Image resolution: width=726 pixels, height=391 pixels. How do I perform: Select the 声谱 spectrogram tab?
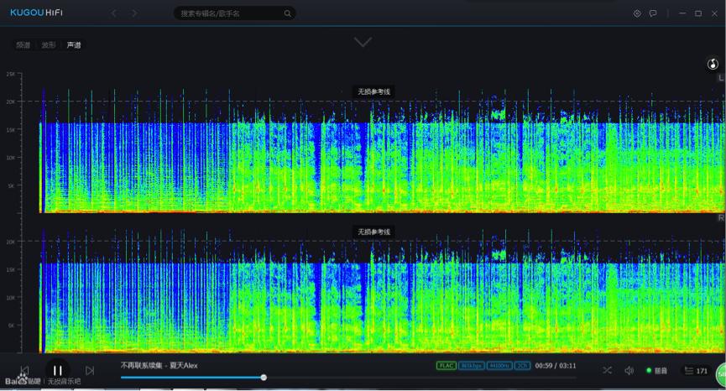click(x=74, y=44)
